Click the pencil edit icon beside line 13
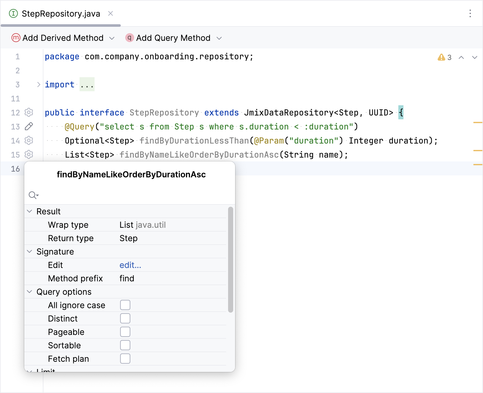Viewport: 483px width, 393px height. [x=29, y=126]
